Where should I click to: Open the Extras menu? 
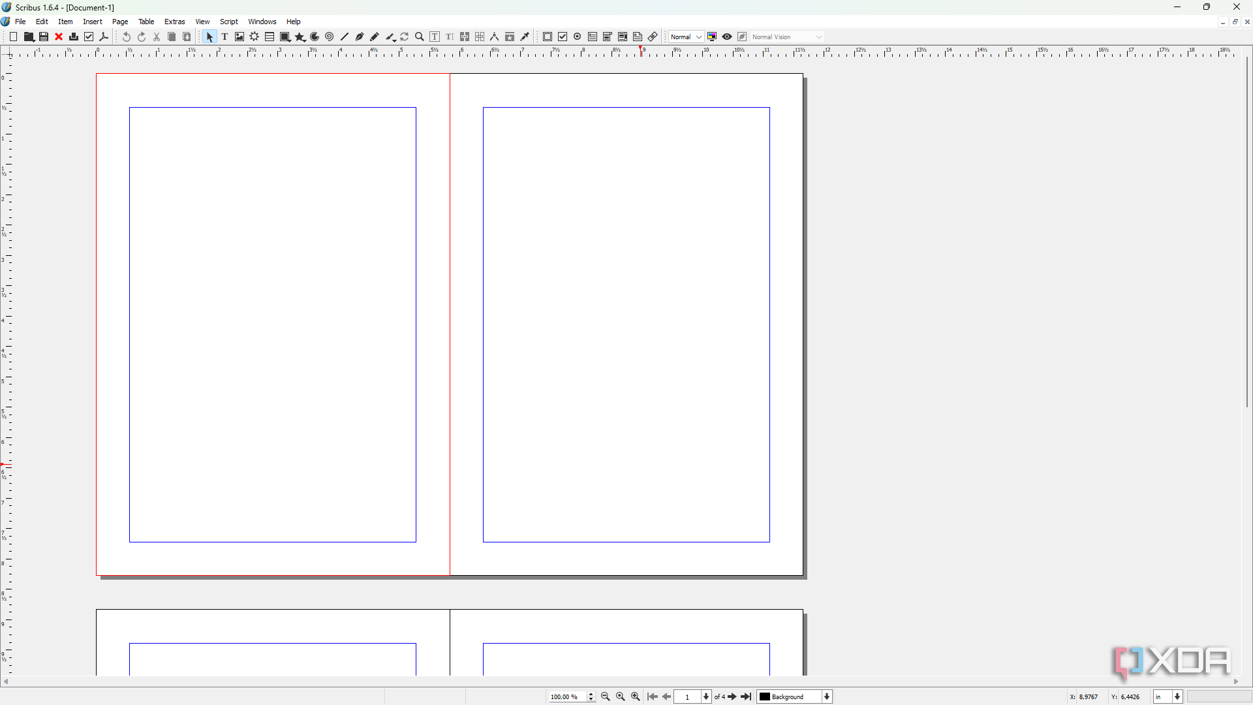point(175,22)
